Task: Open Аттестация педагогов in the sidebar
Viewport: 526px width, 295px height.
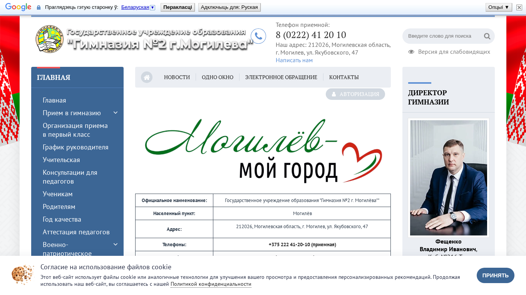Action: pyautogui.click(x=76, y=232)
